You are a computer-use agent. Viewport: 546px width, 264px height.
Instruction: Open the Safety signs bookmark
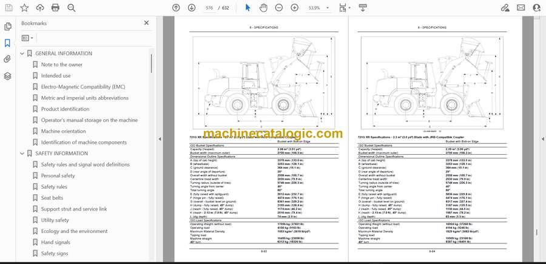point(55,254)
